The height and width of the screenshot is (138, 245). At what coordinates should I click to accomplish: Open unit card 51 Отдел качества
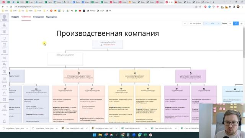click(177, 91)
